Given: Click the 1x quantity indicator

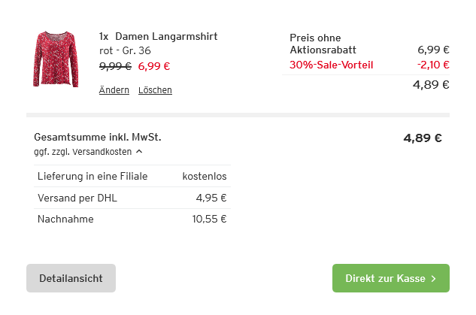Looking at the screenshot, I should [x=104, y=36].
